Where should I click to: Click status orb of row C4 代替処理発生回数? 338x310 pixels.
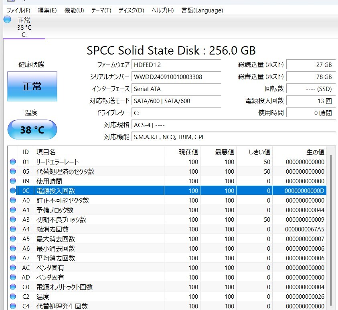[13, 306]
